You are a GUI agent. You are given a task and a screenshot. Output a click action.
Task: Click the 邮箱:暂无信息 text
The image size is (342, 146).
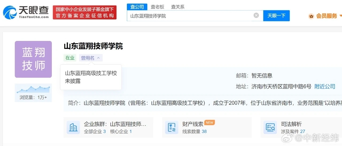point(254,76)
